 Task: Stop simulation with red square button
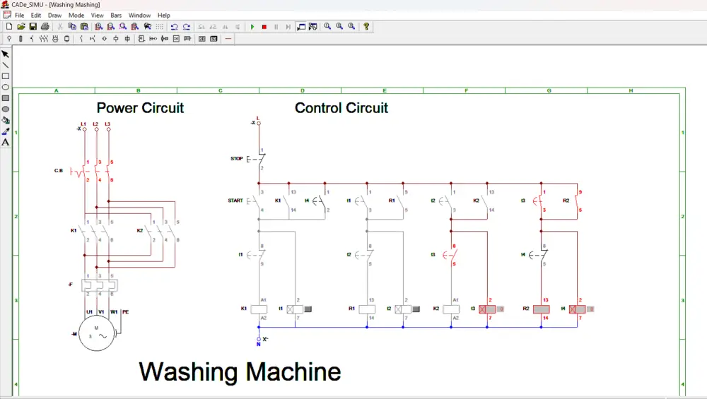tap(264, 27)
